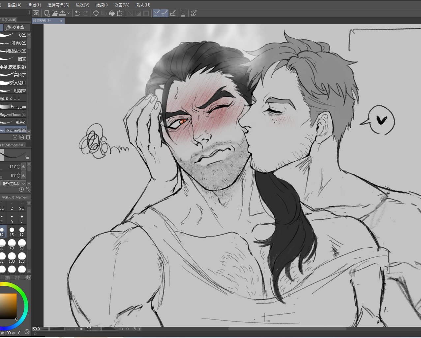
Task: Switch color mode via the arrow circle near color wheel
Action: [x=27, y=332]
